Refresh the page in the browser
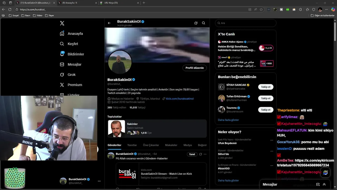Image resolution: width=337 pixels, height=190 pixels. 10,9
